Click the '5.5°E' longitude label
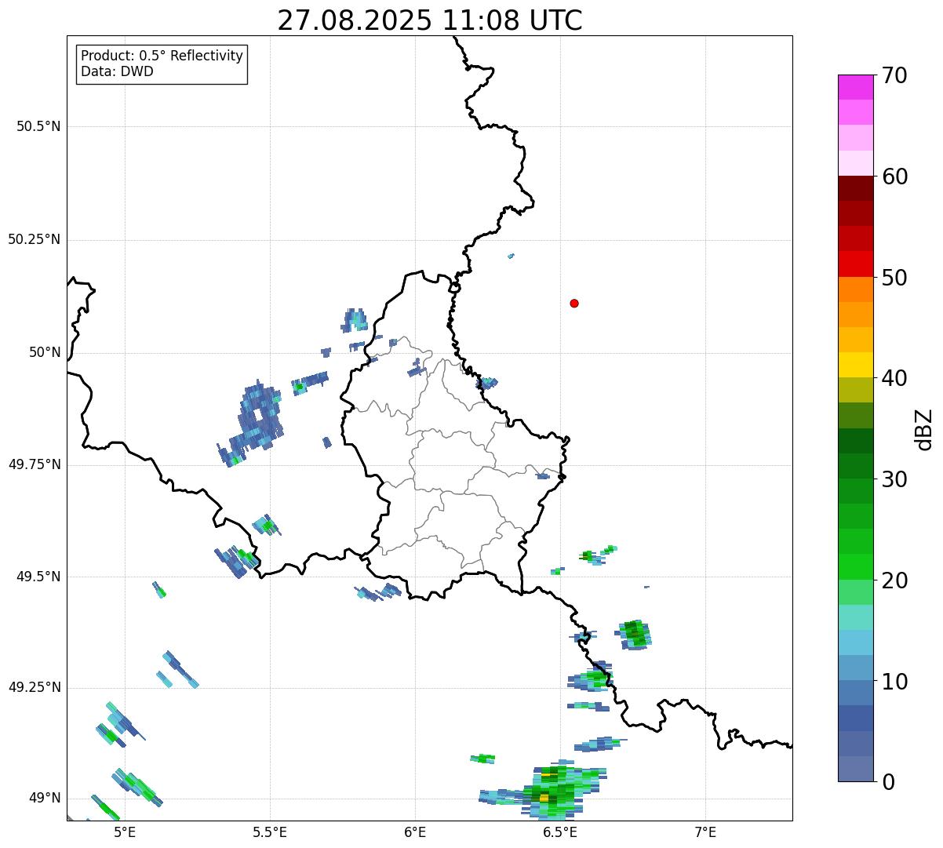This screenshot has width=943, height=848. [270, 832]
